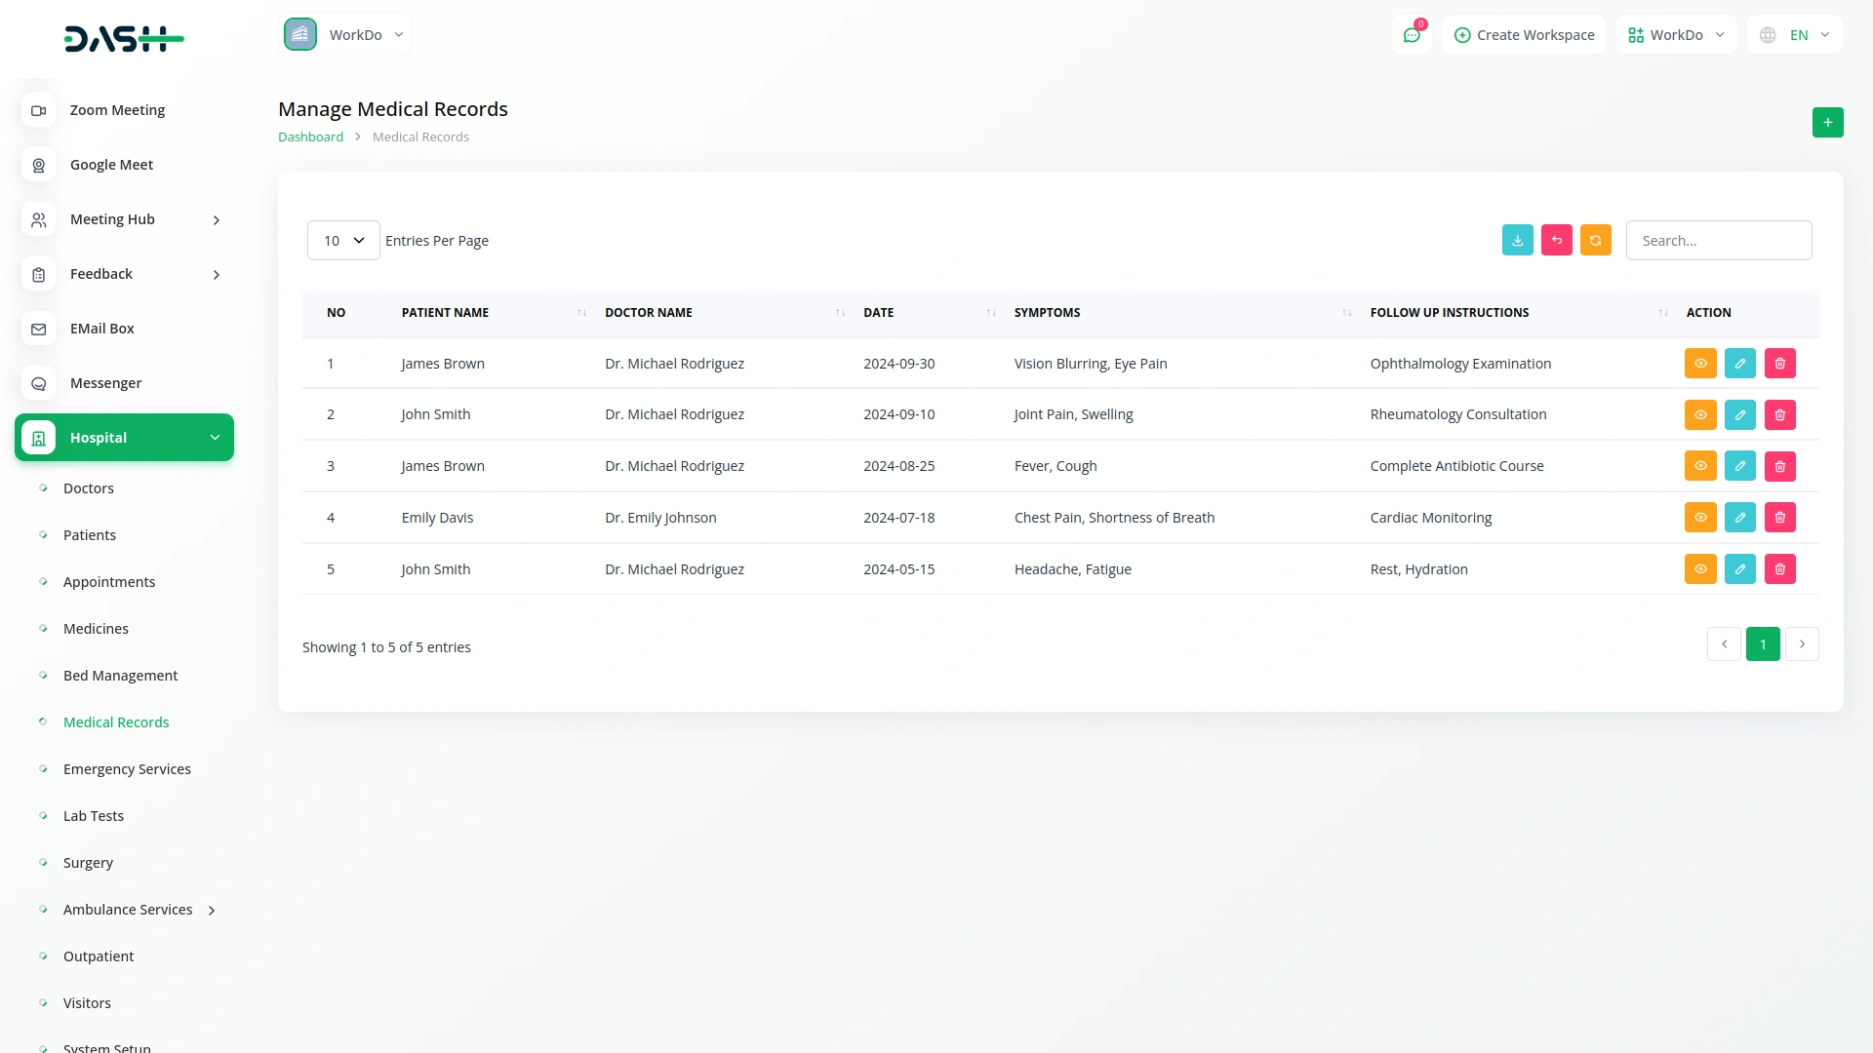The width and height of the screenshot is (1873, 1053).
Task: Select Lab Tests sidebar item
Action: pyautogui.click(x=94, y=816)
